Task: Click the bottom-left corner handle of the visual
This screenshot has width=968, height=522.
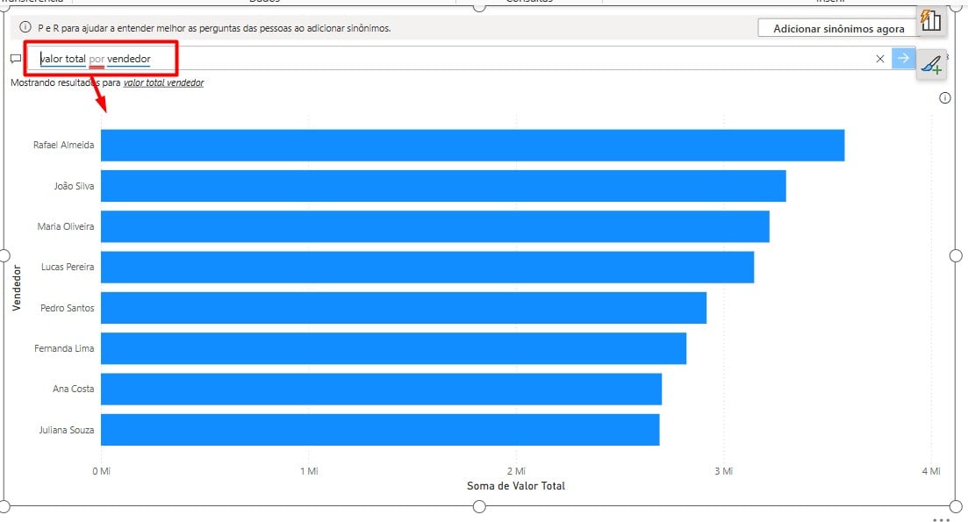Action: point(4,506)
